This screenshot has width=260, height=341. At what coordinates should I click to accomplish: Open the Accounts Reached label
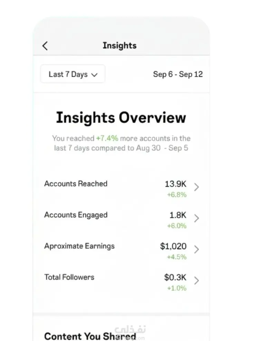tap(76, 183)
